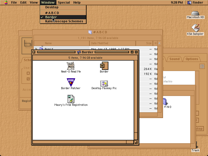This screenshot has height=156, width=208.
Task: Open the View menu
Action: (x=34, y=3)
